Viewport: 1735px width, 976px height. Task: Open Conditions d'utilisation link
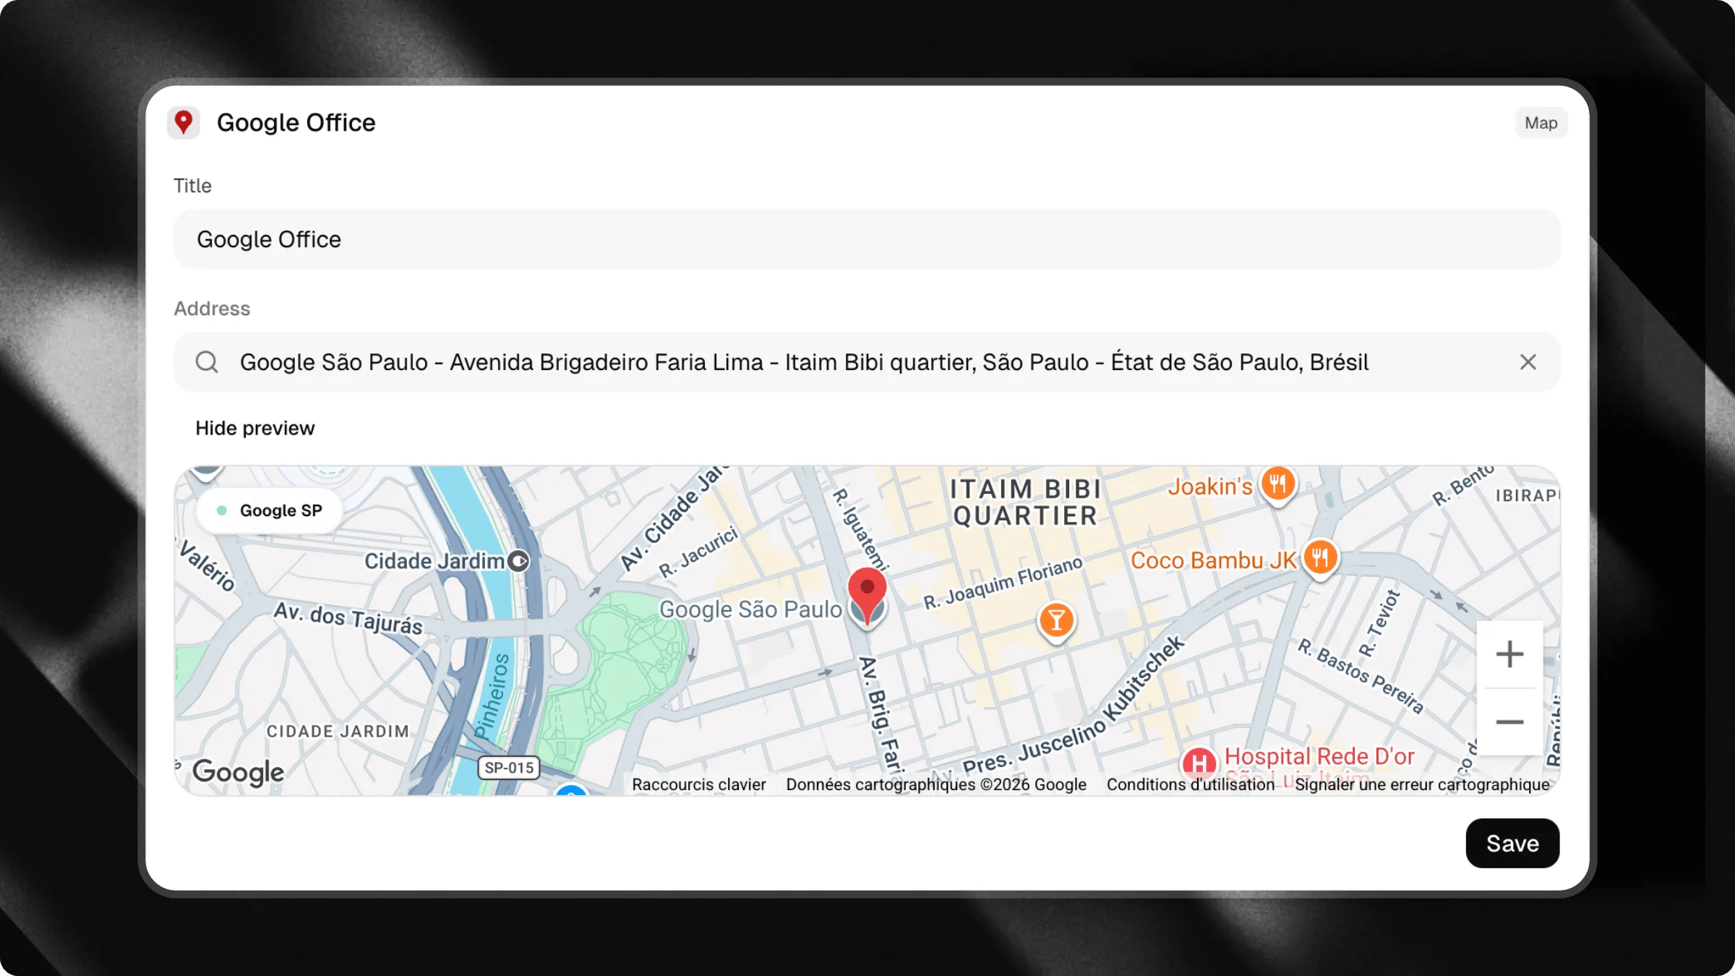[x=1190, y=784]
